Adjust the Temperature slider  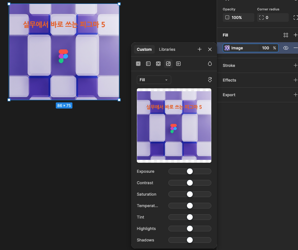click(x=190, y=206)
